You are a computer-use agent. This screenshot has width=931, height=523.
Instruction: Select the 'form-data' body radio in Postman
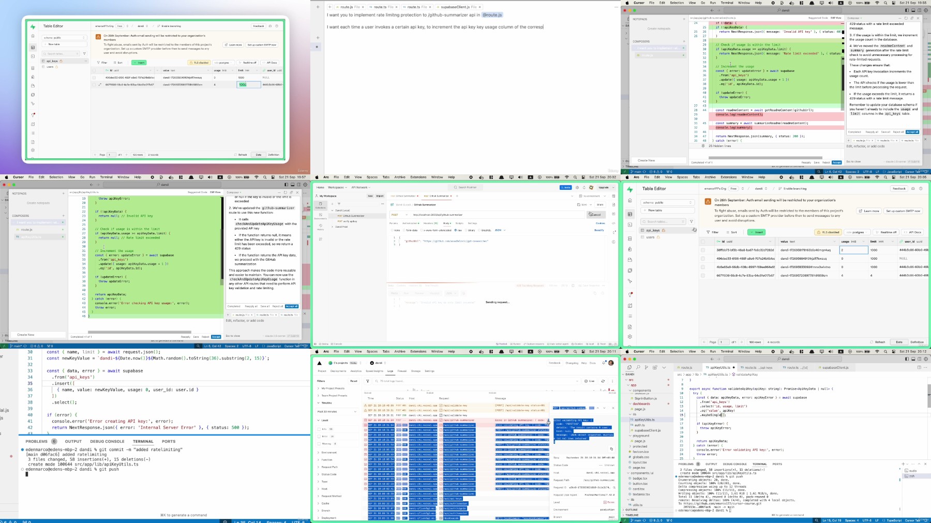tap(404, 230)
